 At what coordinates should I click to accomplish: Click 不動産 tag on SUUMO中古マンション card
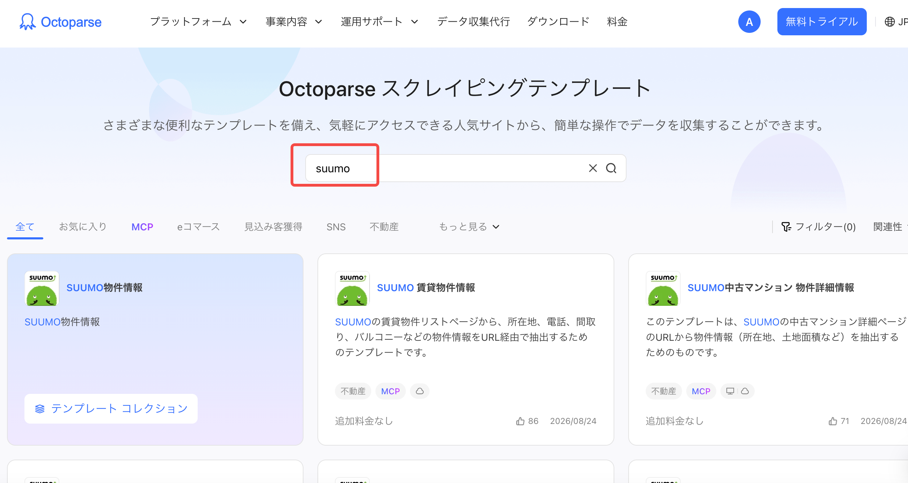(x=664, y=391)
